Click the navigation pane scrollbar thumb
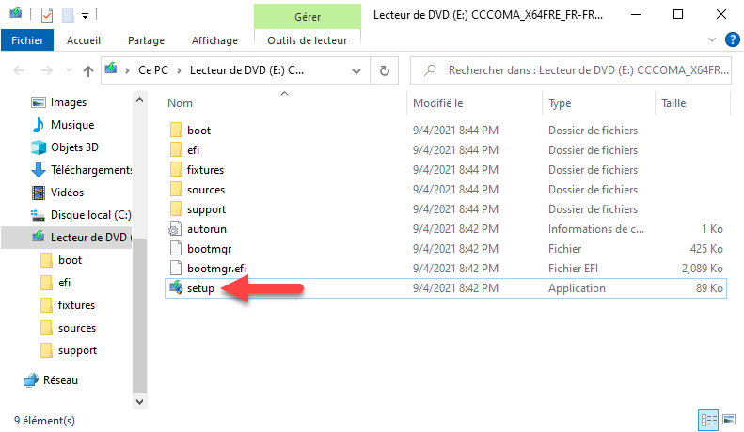 click(139, 316)
